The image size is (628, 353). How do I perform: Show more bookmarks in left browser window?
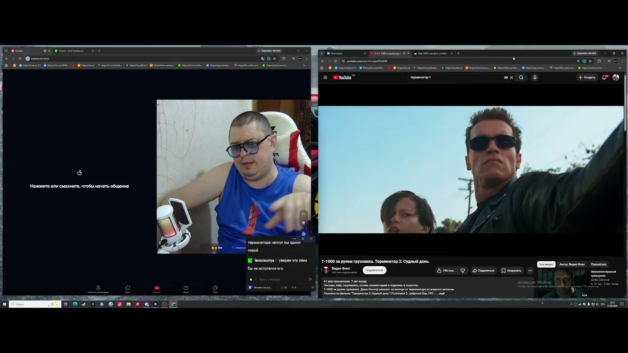tap(304, 65)
